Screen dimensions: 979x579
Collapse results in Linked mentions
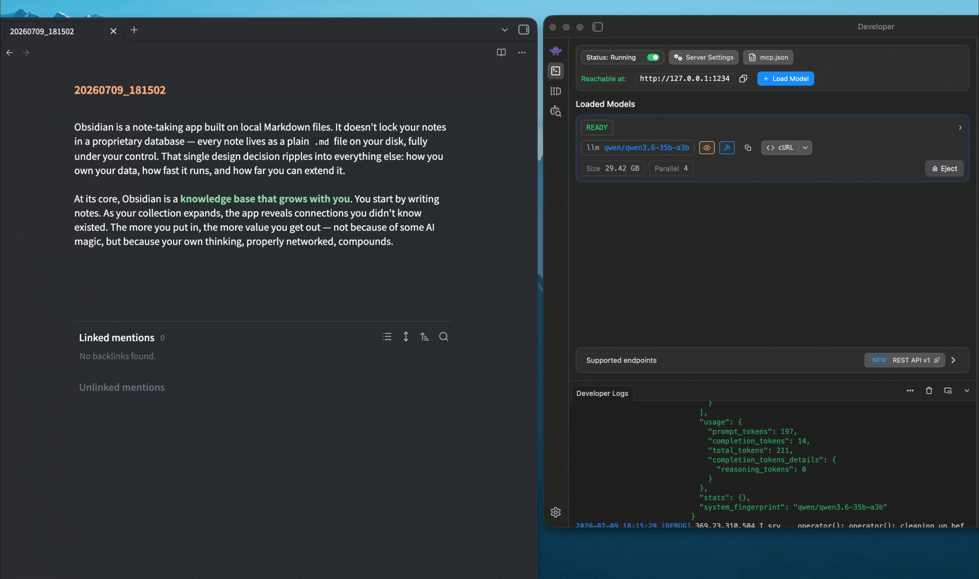pos(387,336)
